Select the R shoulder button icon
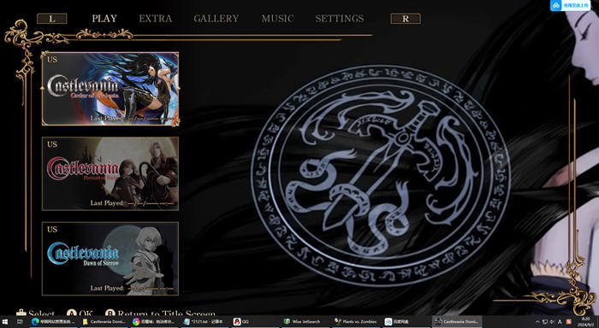The width and height of the screenshot is (599, 328). click(x=406, y=19)
